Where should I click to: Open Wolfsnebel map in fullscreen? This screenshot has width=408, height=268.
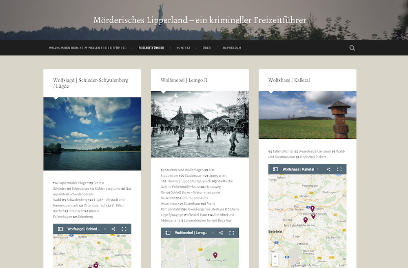(232, 233)
